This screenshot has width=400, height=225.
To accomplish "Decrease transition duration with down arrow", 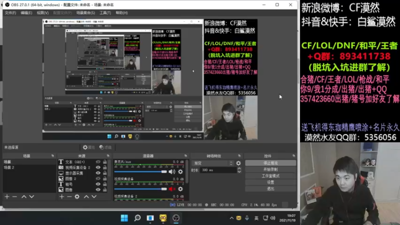I will [239, 171].
